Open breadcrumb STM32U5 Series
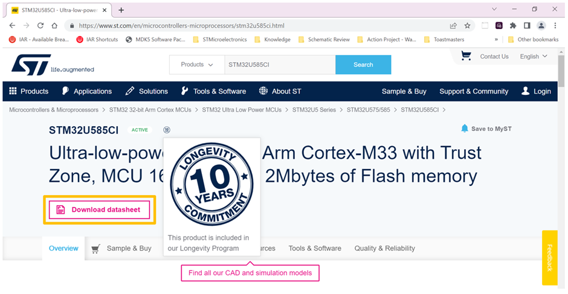Viewport: 568px width, 294px height. [x=314, y=110]
